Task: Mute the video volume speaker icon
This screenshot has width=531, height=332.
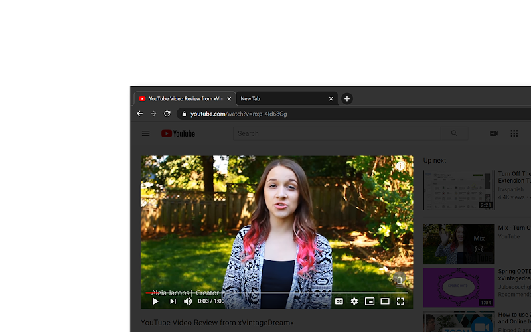Action: (x=188, y=301)
